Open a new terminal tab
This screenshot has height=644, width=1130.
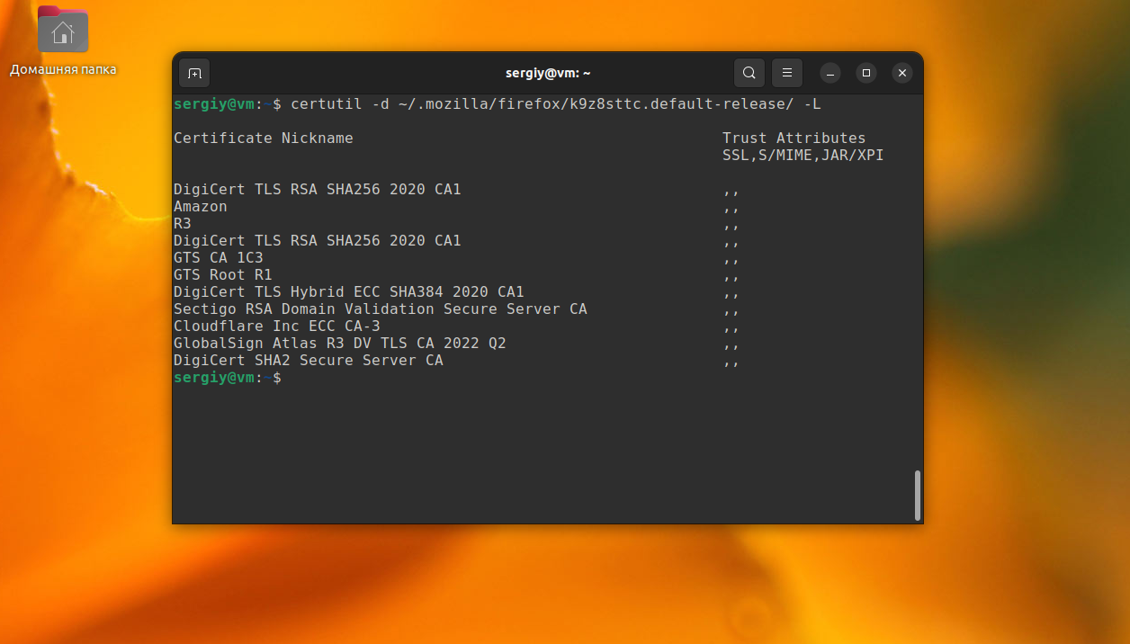194,73
